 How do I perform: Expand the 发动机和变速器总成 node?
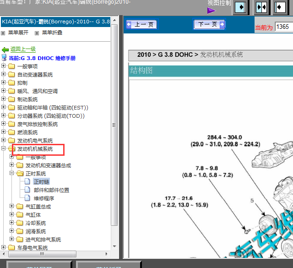11,165
